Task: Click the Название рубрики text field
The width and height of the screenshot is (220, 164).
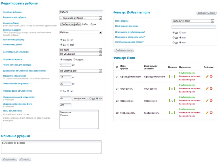Action: [81, 12]
